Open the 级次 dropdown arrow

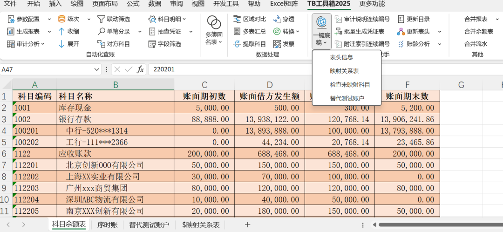[x=89, y=19]
